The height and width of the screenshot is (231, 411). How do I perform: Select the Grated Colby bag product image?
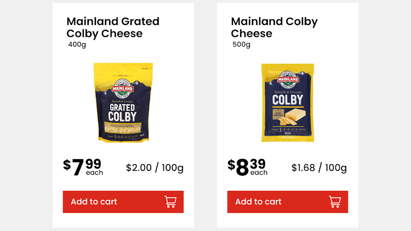coord(123,103)
